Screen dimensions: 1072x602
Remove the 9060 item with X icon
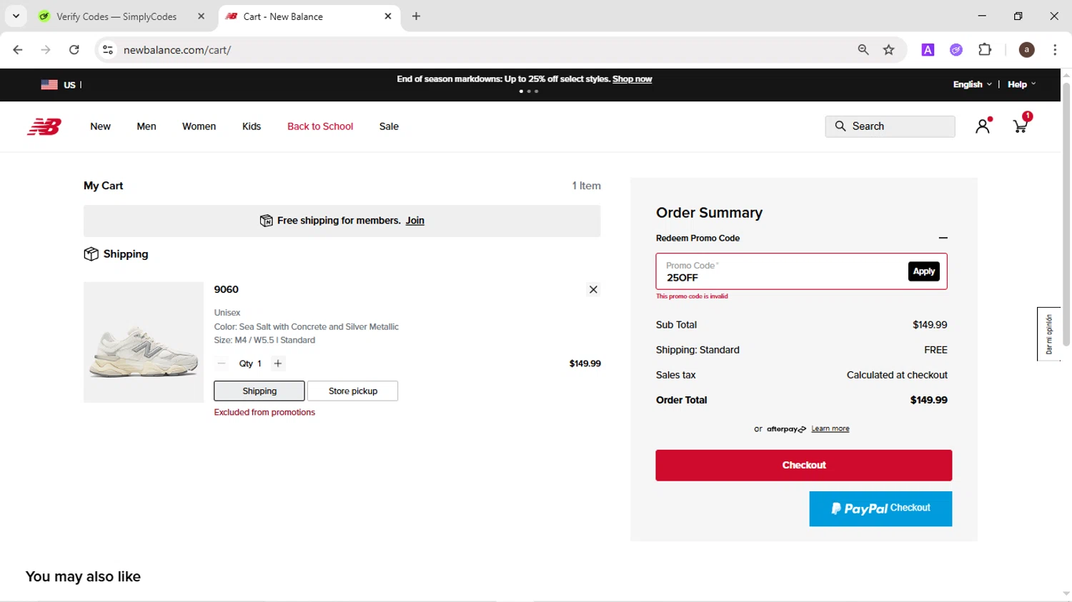coord(593,289)
